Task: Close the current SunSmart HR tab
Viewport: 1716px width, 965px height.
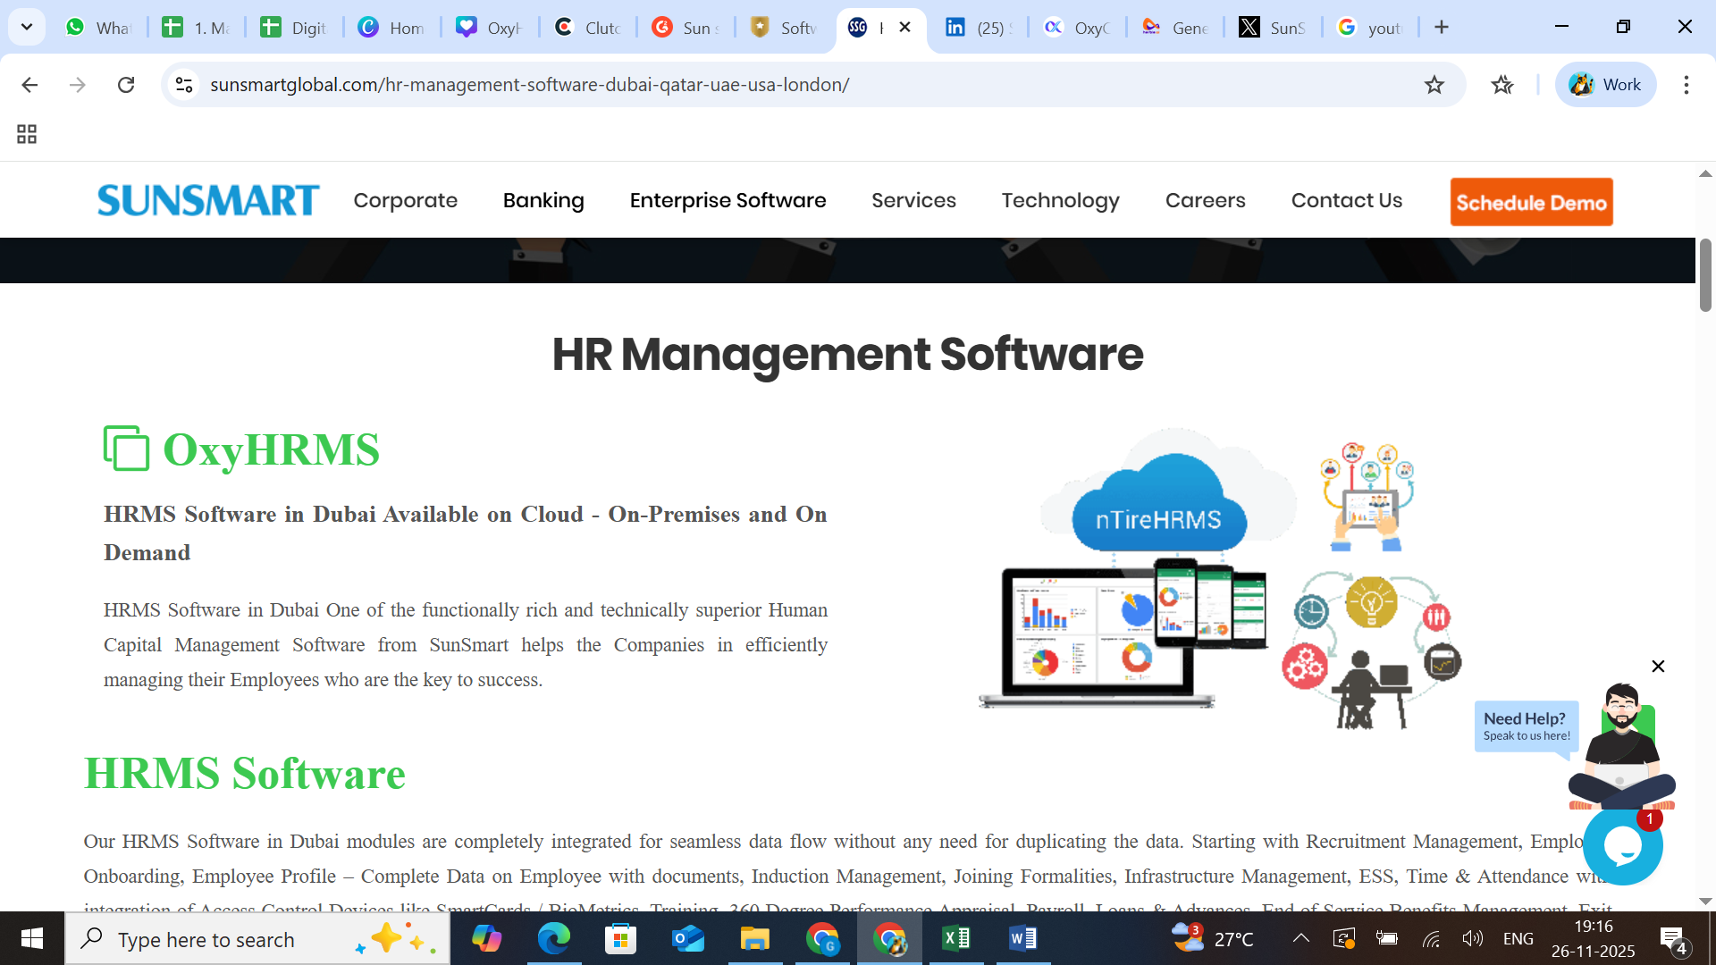Action: [x=905, y=27]
